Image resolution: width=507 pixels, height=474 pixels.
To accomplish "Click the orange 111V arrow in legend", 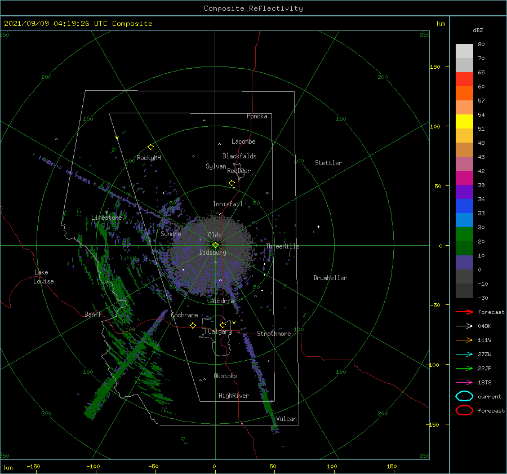I will tap(464, 340).
